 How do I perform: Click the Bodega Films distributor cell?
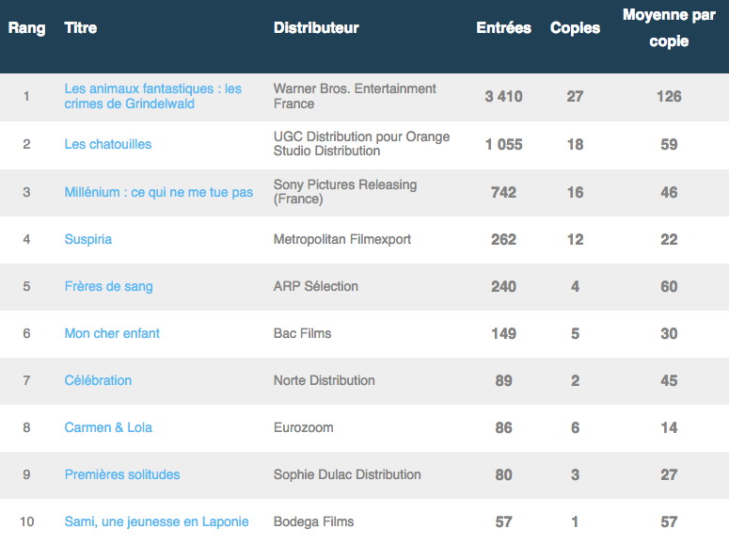[313, 521]
